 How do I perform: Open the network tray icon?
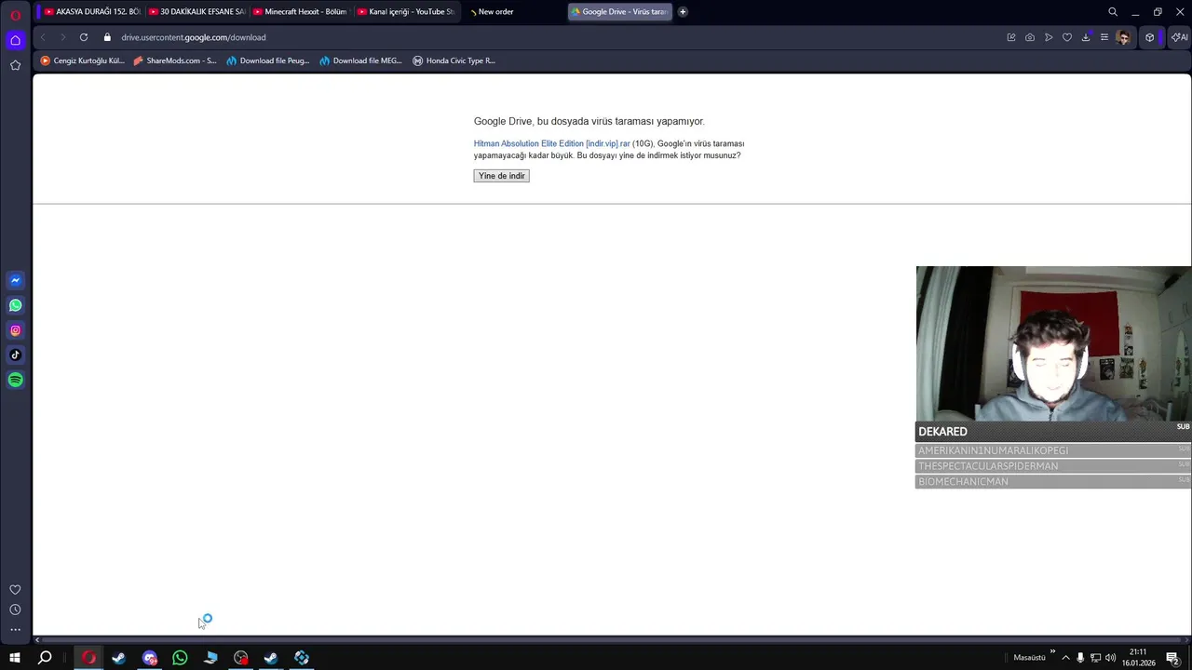coord(1095,658)
